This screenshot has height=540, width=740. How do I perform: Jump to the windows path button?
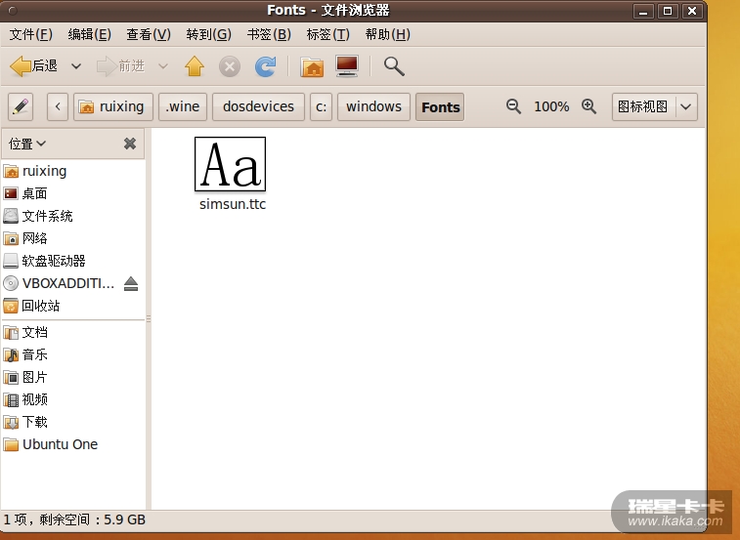point(373,106)
